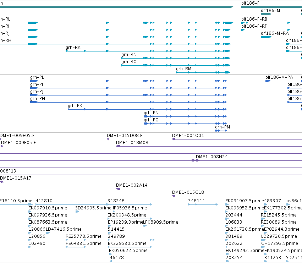Select the grh-PK protein label
302x263 pixels.
click(75, 106)
